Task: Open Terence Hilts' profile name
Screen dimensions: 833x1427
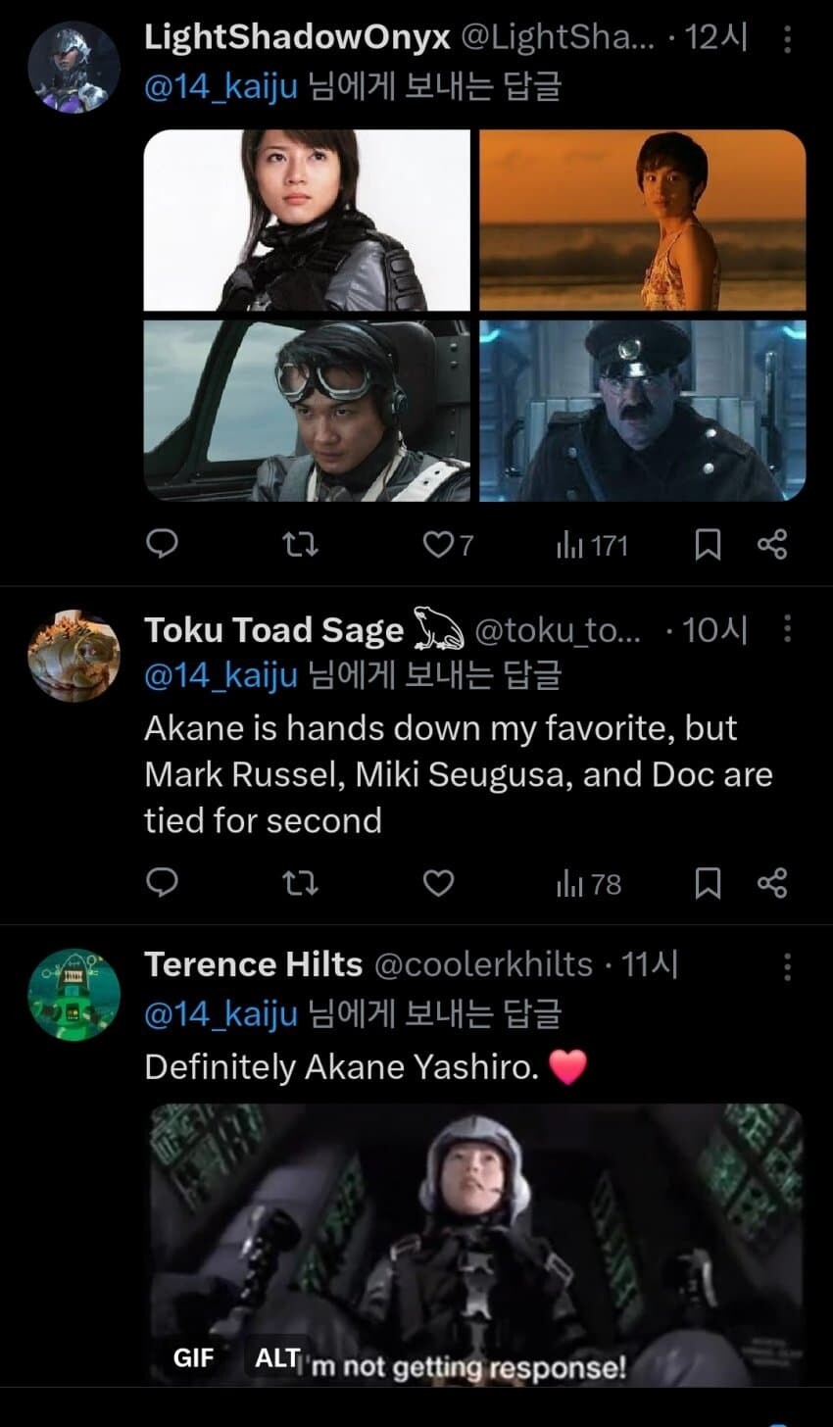Action: [253, 964]
